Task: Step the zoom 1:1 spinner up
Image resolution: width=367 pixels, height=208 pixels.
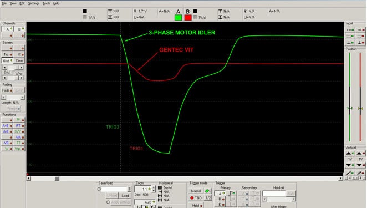Action: 154,187
